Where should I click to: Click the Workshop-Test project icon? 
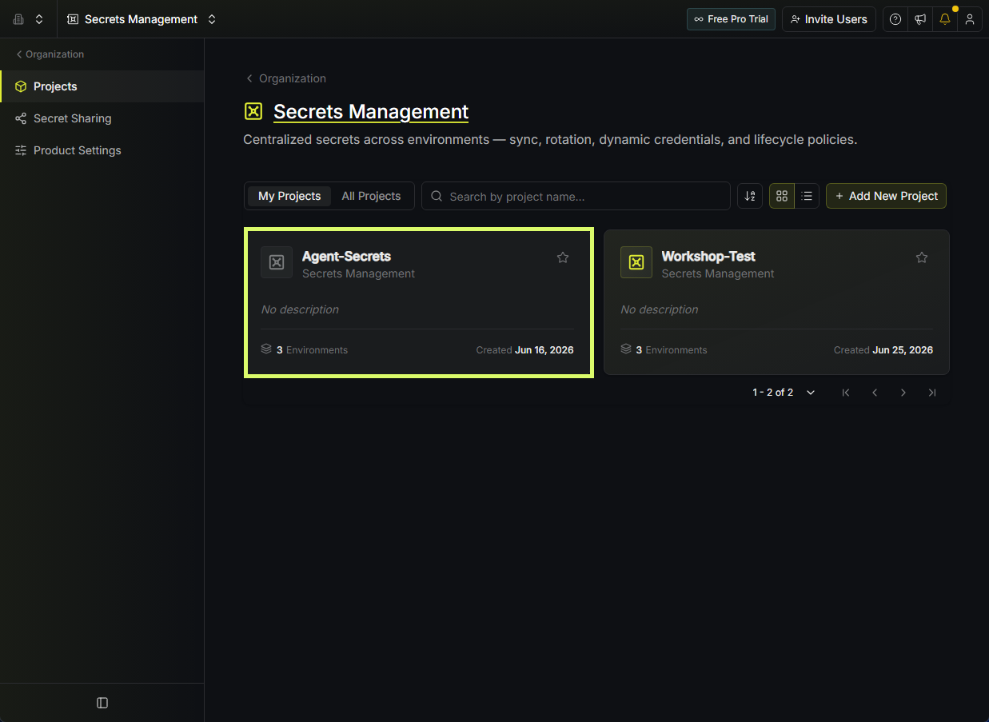636,262
